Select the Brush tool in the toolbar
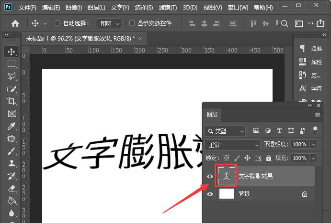Image resolution: width=331 pixels, height=223 pixels. pos(11,151)
